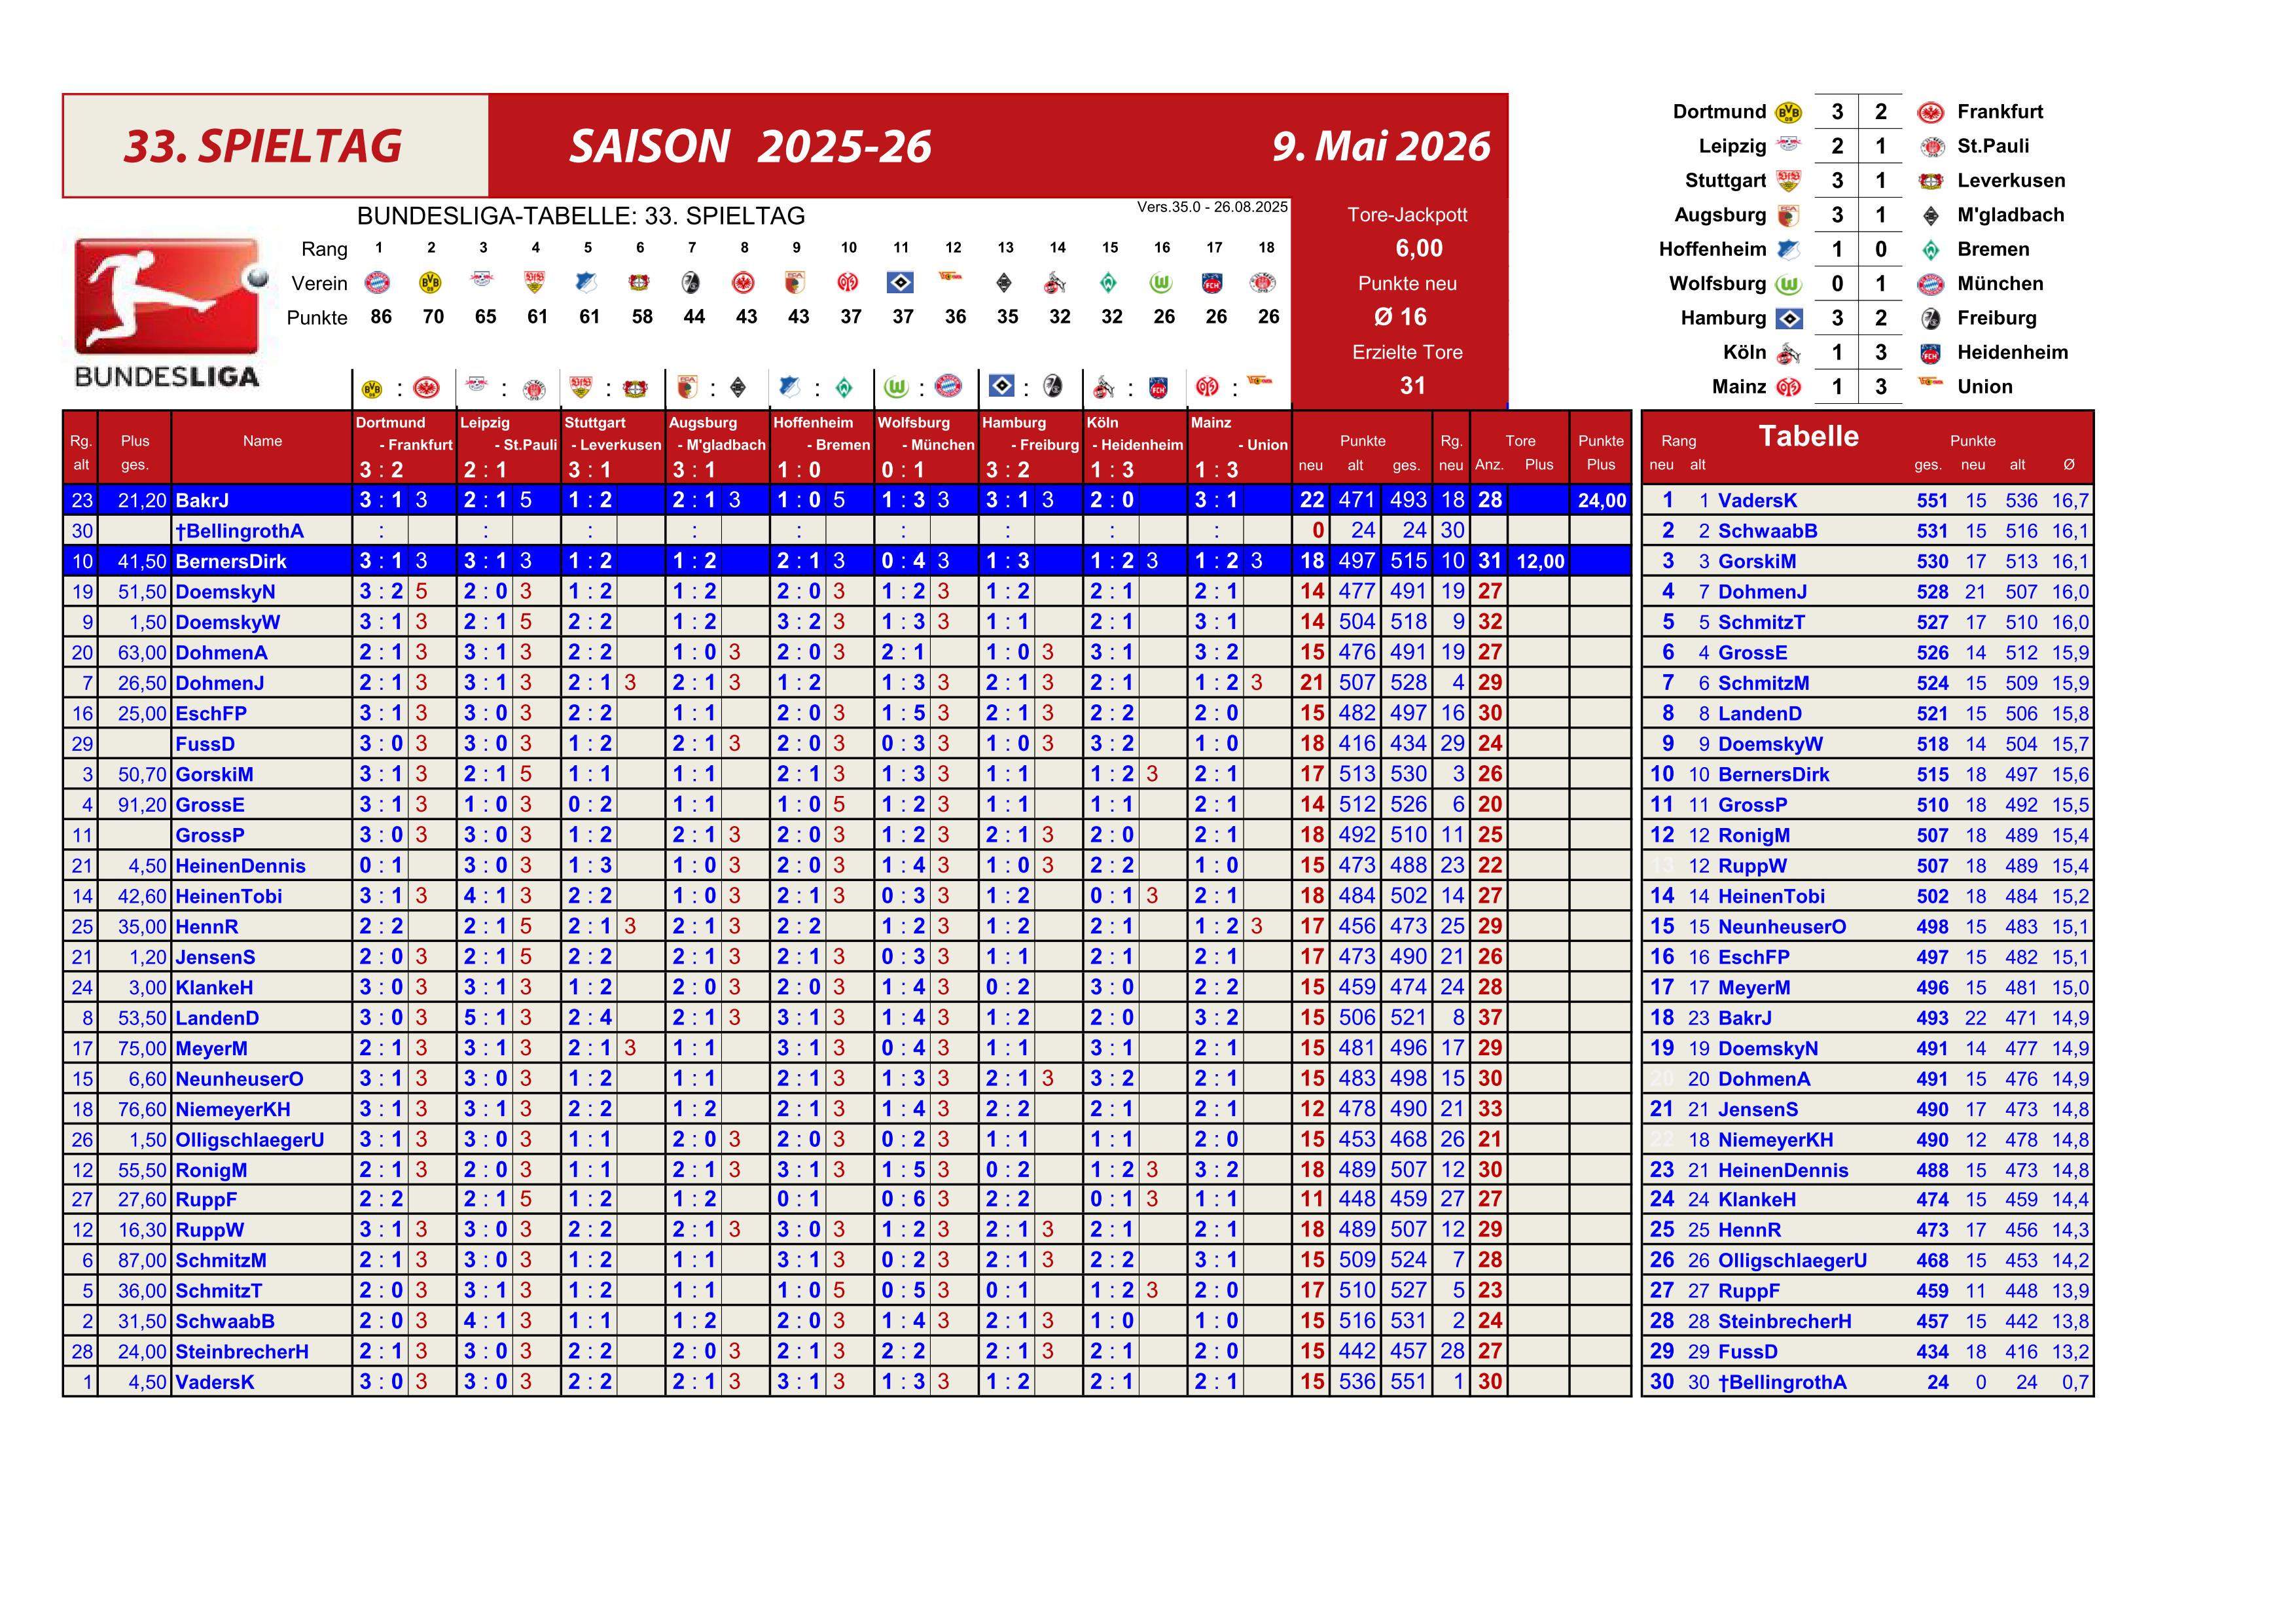Click the "Mainz - Union" match column header

pyautogui.click(x=1239, y=447)
